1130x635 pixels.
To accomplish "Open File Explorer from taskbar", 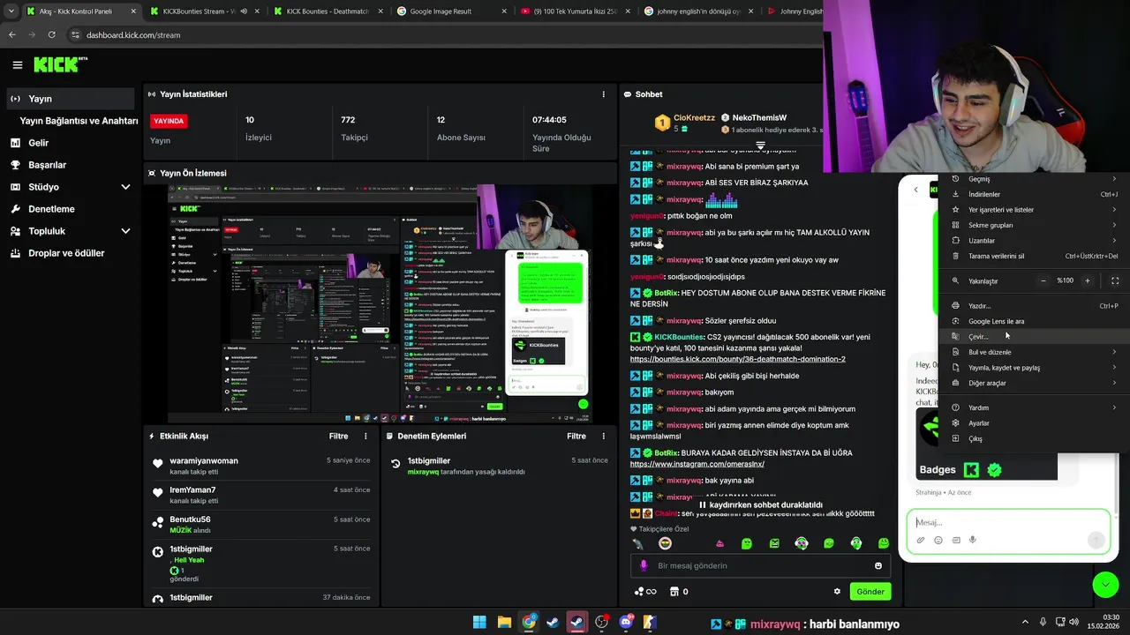I will [504, 622].
